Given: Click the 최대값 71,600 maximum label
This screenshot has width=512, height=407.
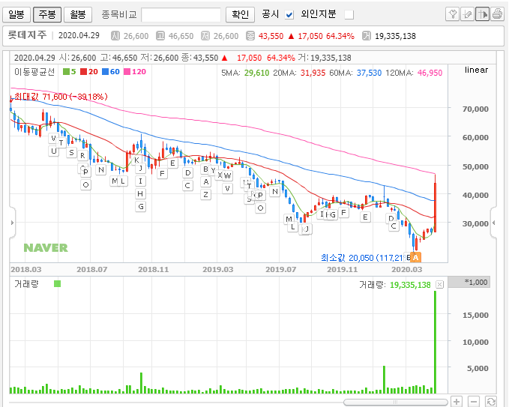Looking at the screenshot, I should pyautogui.click(x=61, y=97).
